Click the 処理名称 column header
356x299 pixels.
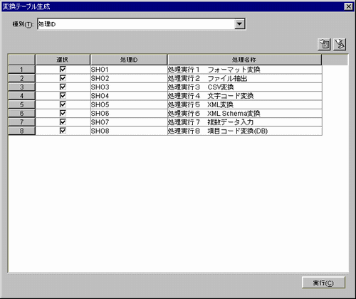click(244, 60)
